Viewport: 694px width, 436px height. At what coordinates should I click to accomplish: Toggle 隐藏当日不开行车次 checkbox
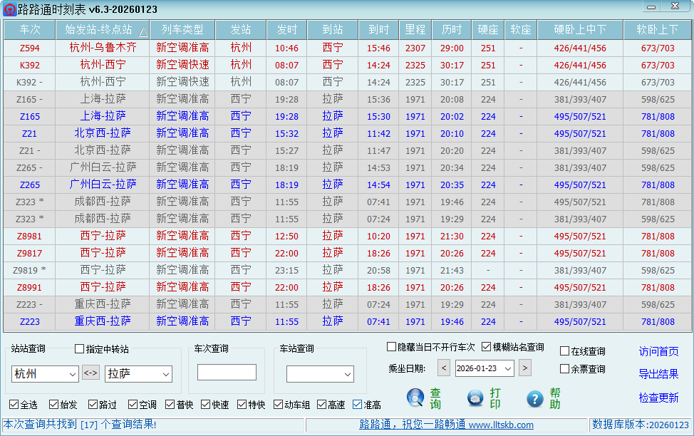tap(391, 347)
